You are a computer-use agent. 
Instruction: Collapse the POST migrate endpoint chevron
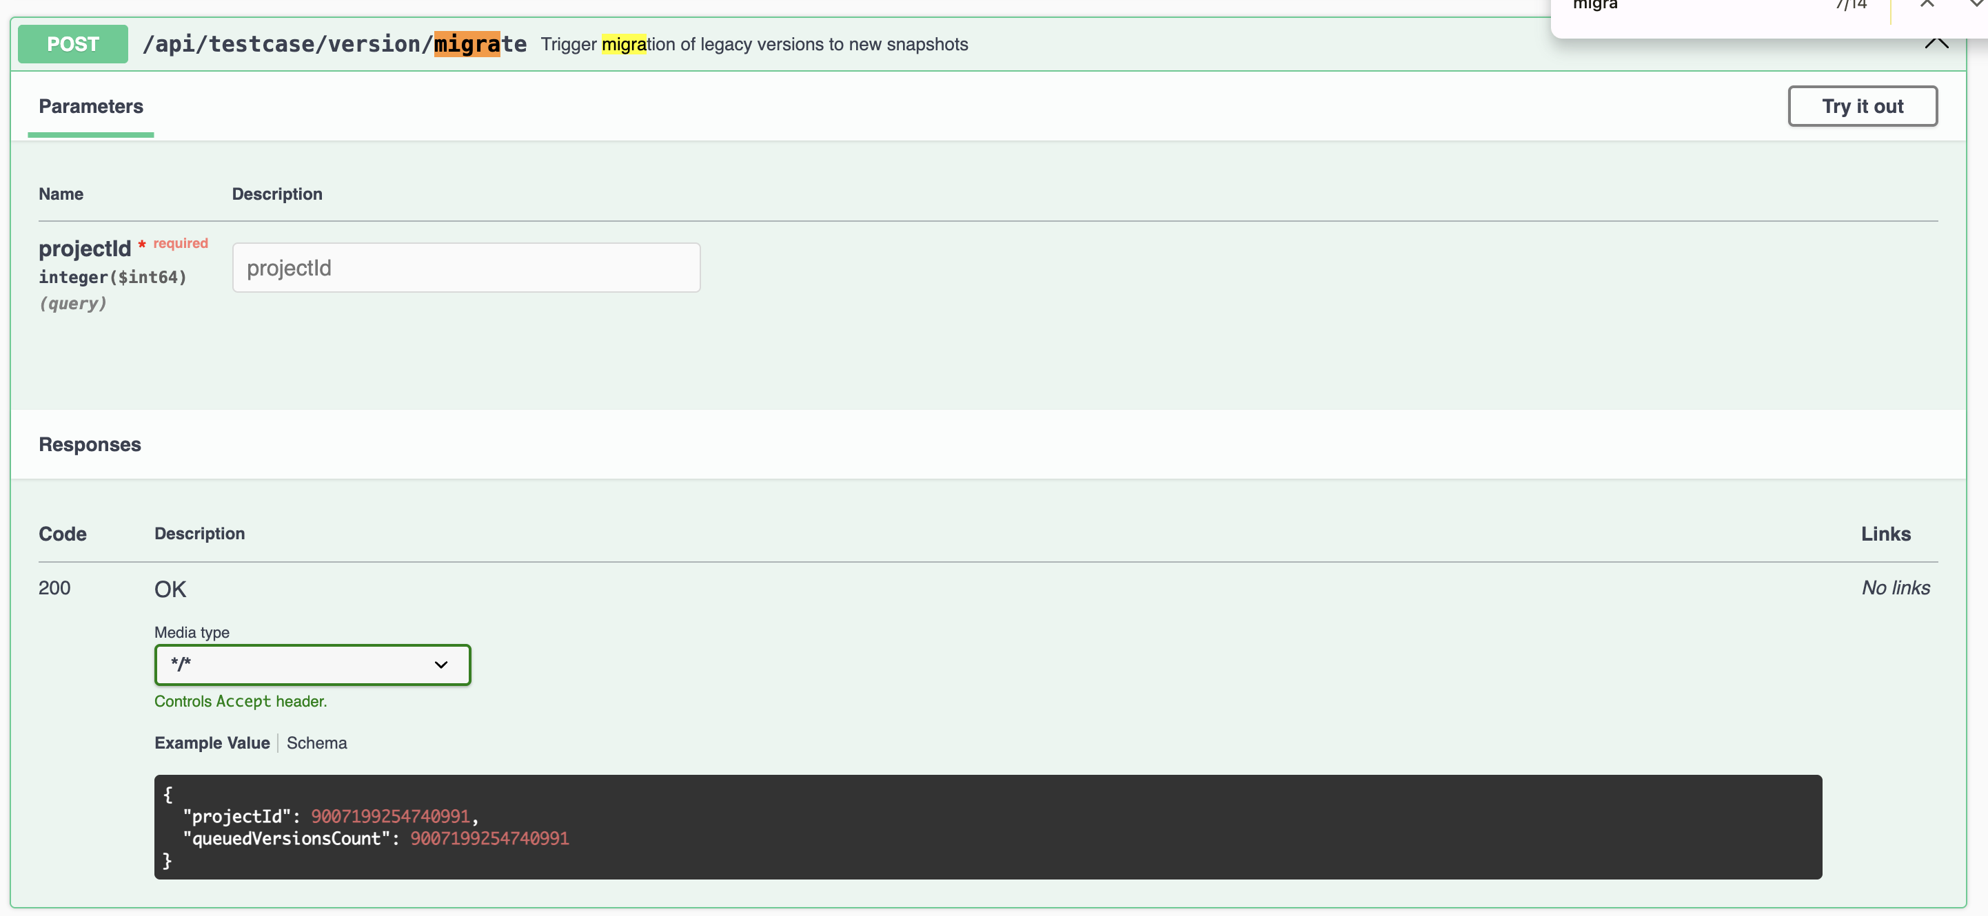pos(1936,43)
